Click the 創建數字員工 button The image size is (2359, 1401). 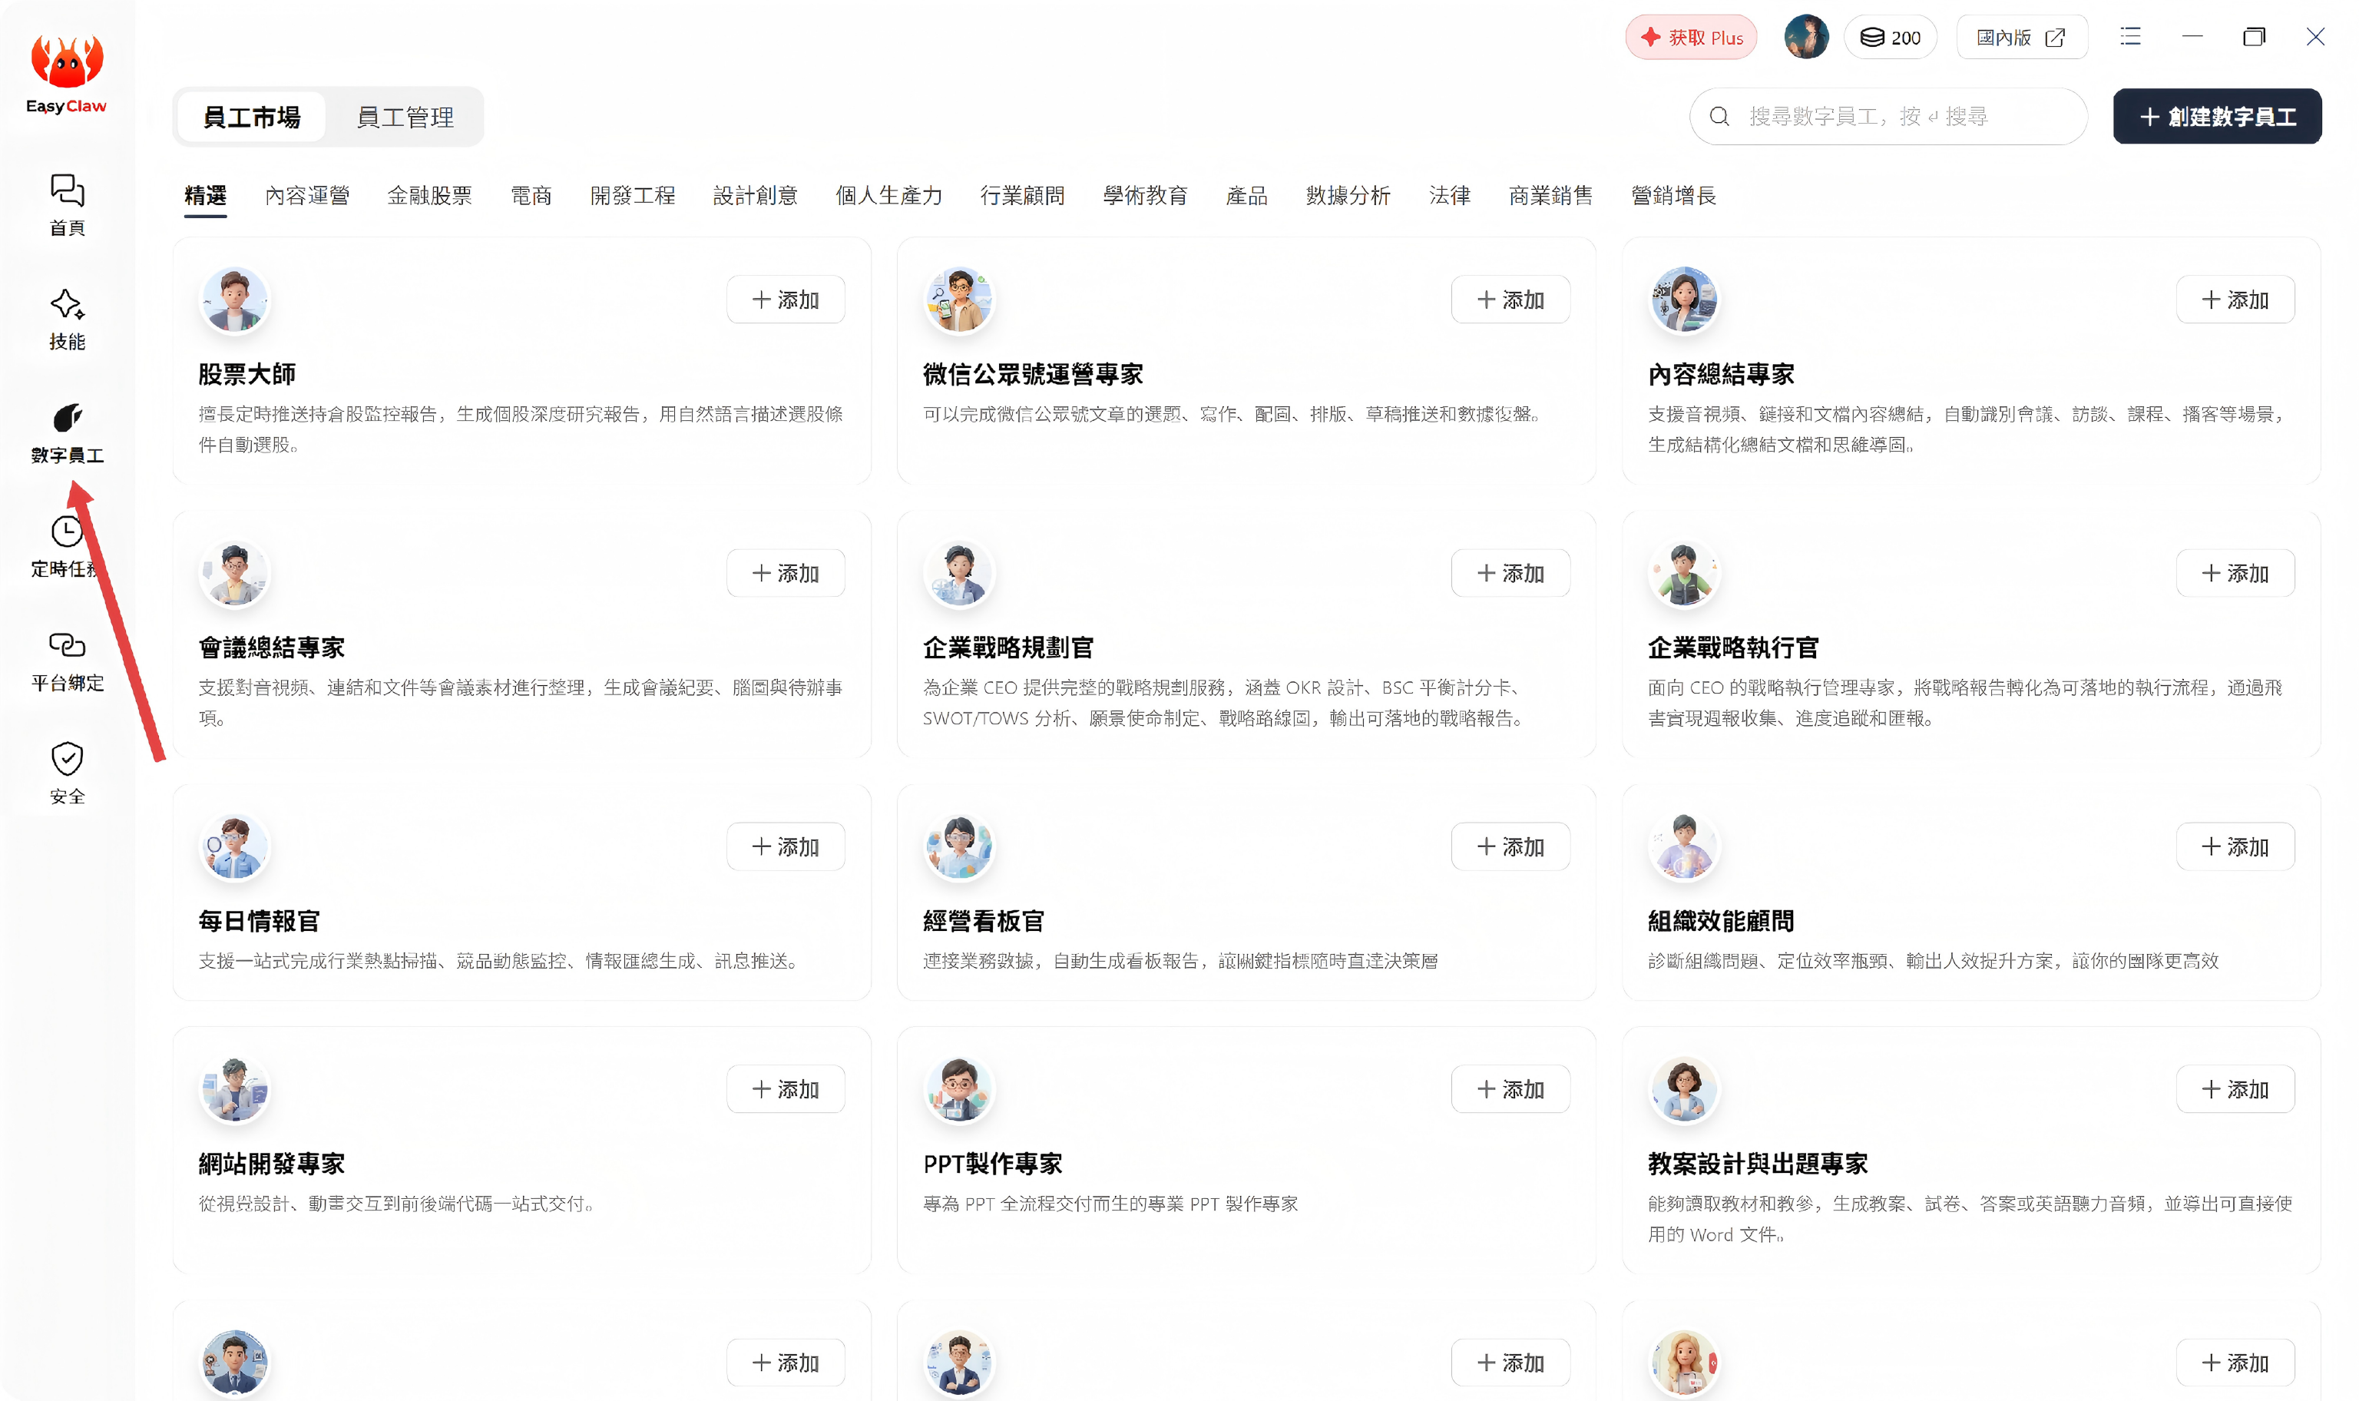pyautogui.click(x=2216, y=117)
